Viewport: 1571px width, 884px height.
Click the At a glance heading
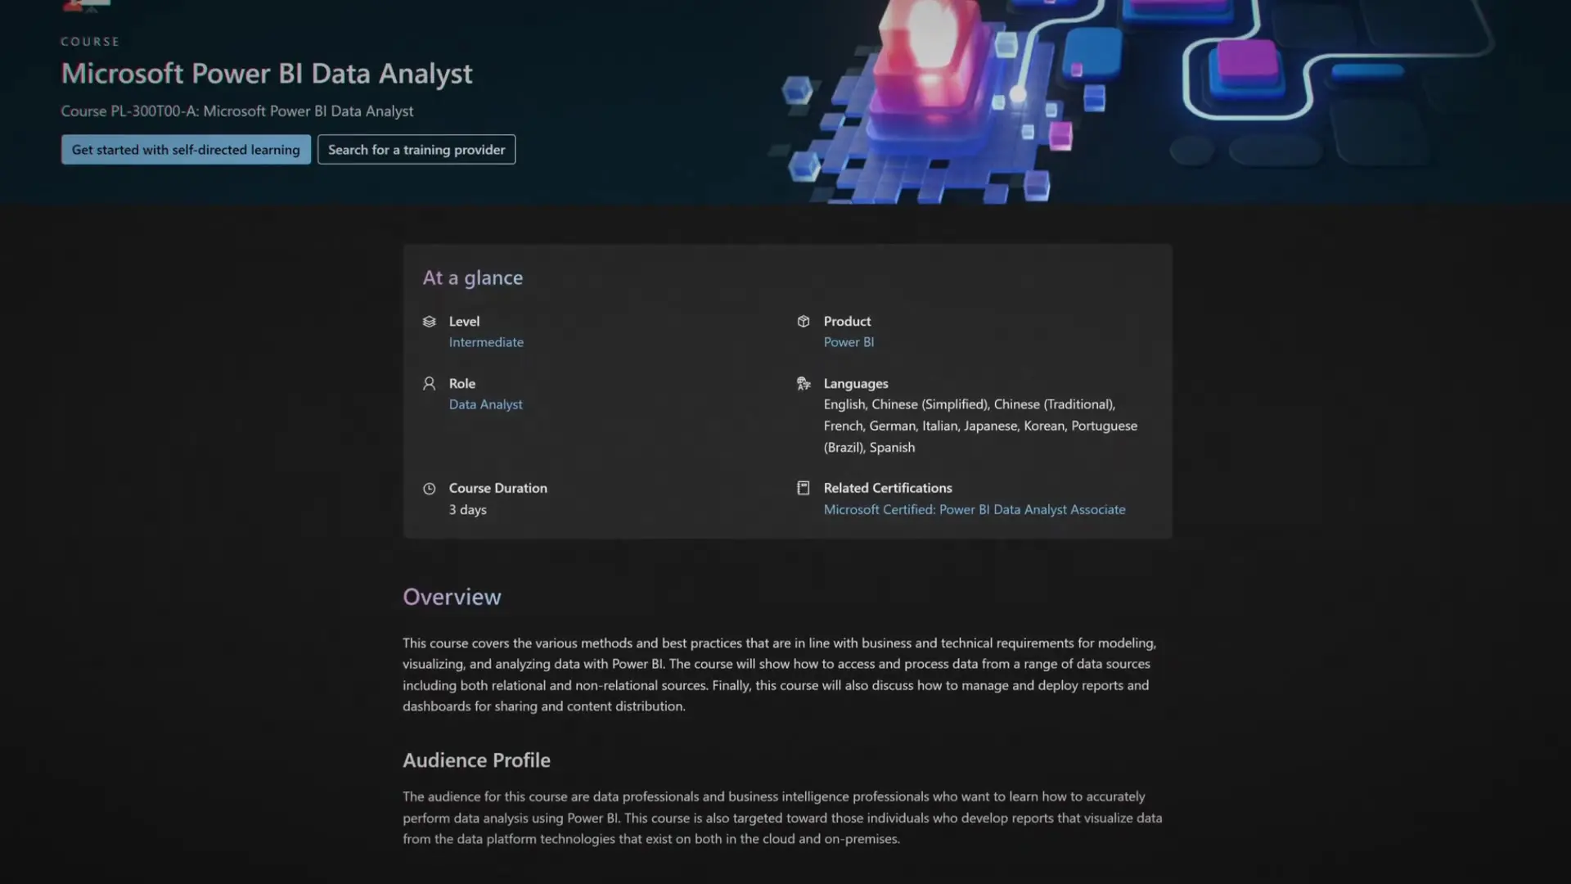click(x=473, y=278)
